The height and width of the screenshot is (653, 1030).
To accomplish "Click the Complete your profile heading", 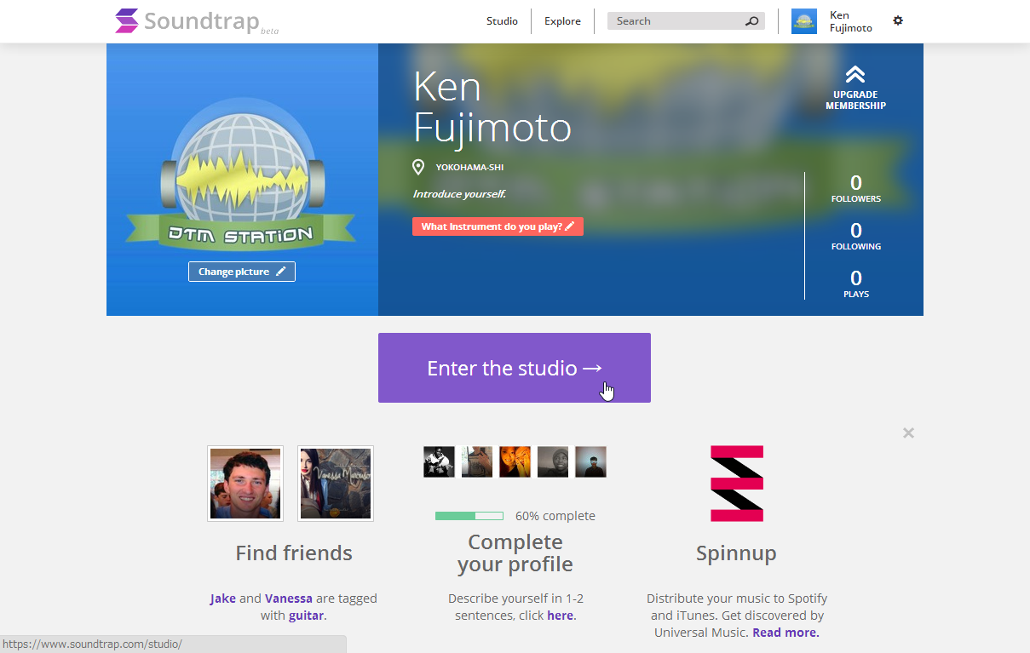I will pos(515,553).
